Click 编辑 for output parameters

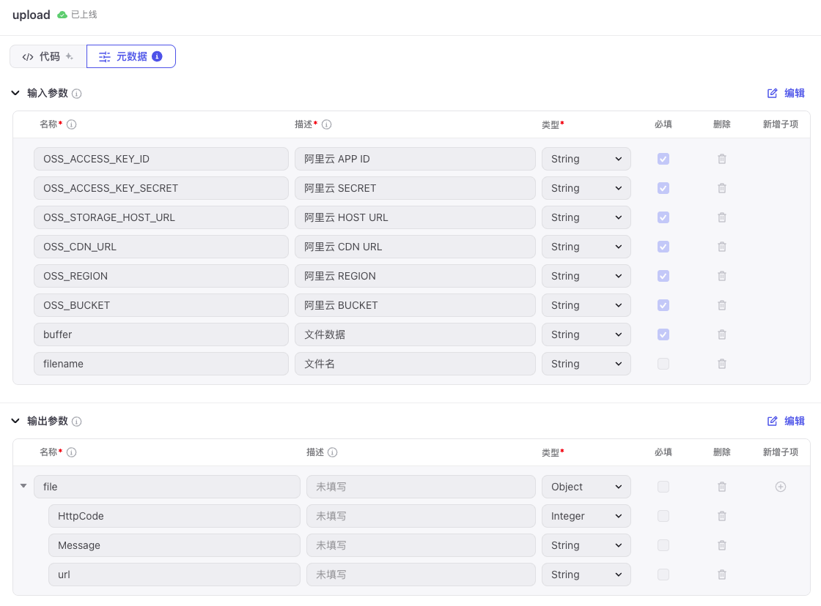[x=785, y=421]
